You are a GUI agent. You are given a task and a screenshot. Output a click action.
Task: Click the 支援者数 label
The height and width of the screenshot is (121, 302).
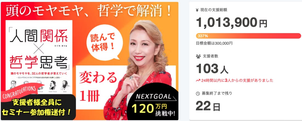click(x=210, y=56)
